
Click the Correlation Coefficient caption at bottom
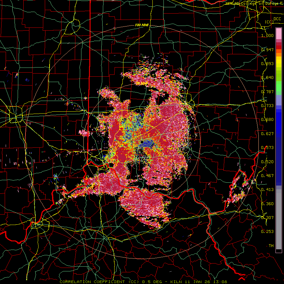click(x=144, y=282)
